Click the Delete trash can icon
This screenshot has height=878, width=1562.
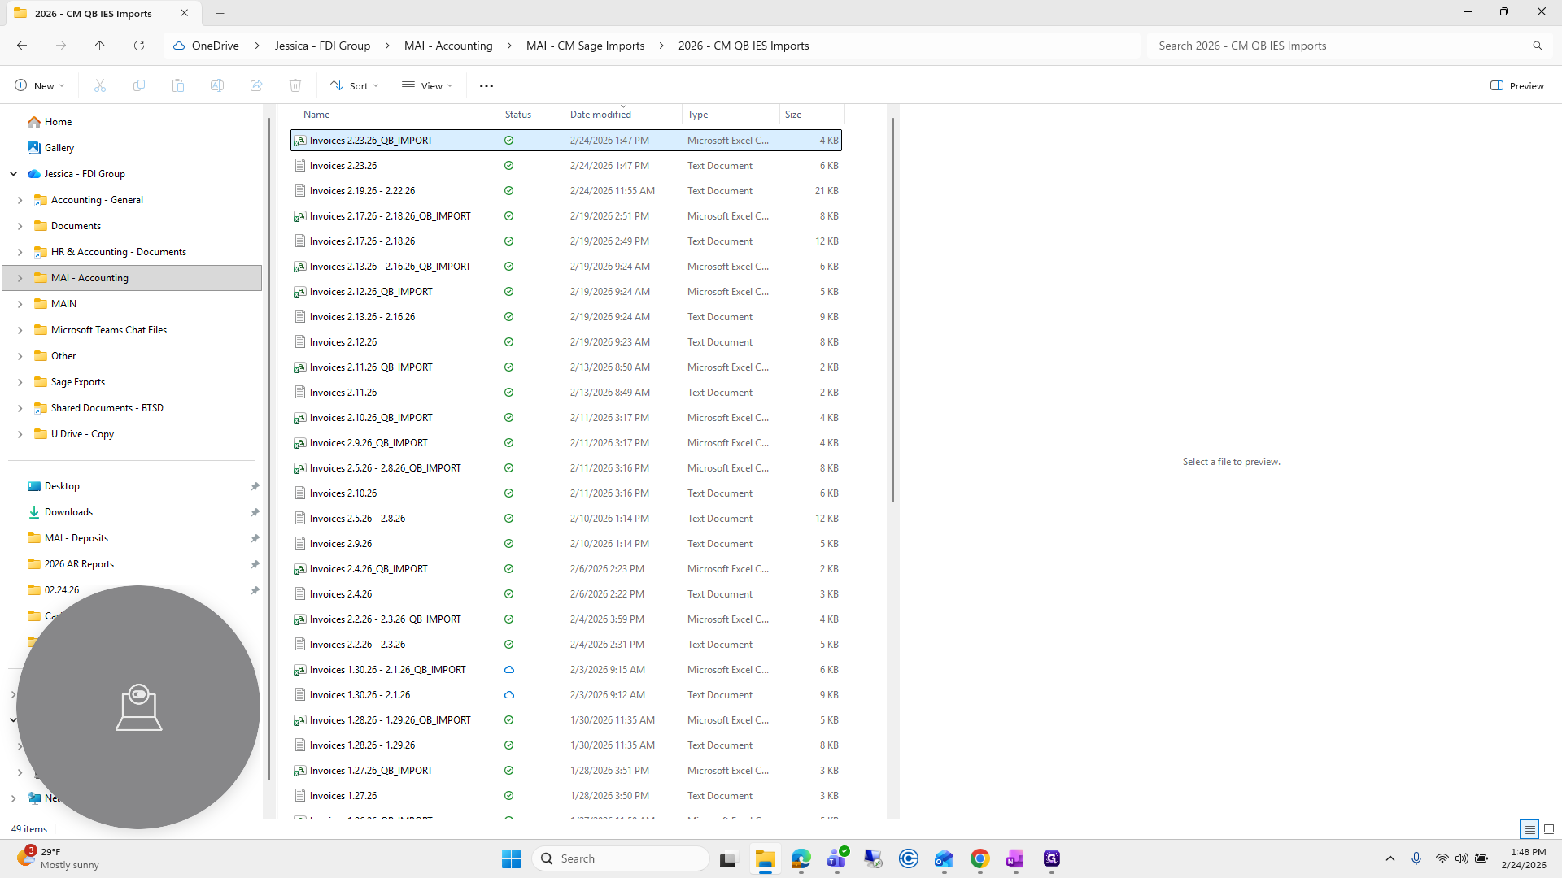tap(295, 85)
